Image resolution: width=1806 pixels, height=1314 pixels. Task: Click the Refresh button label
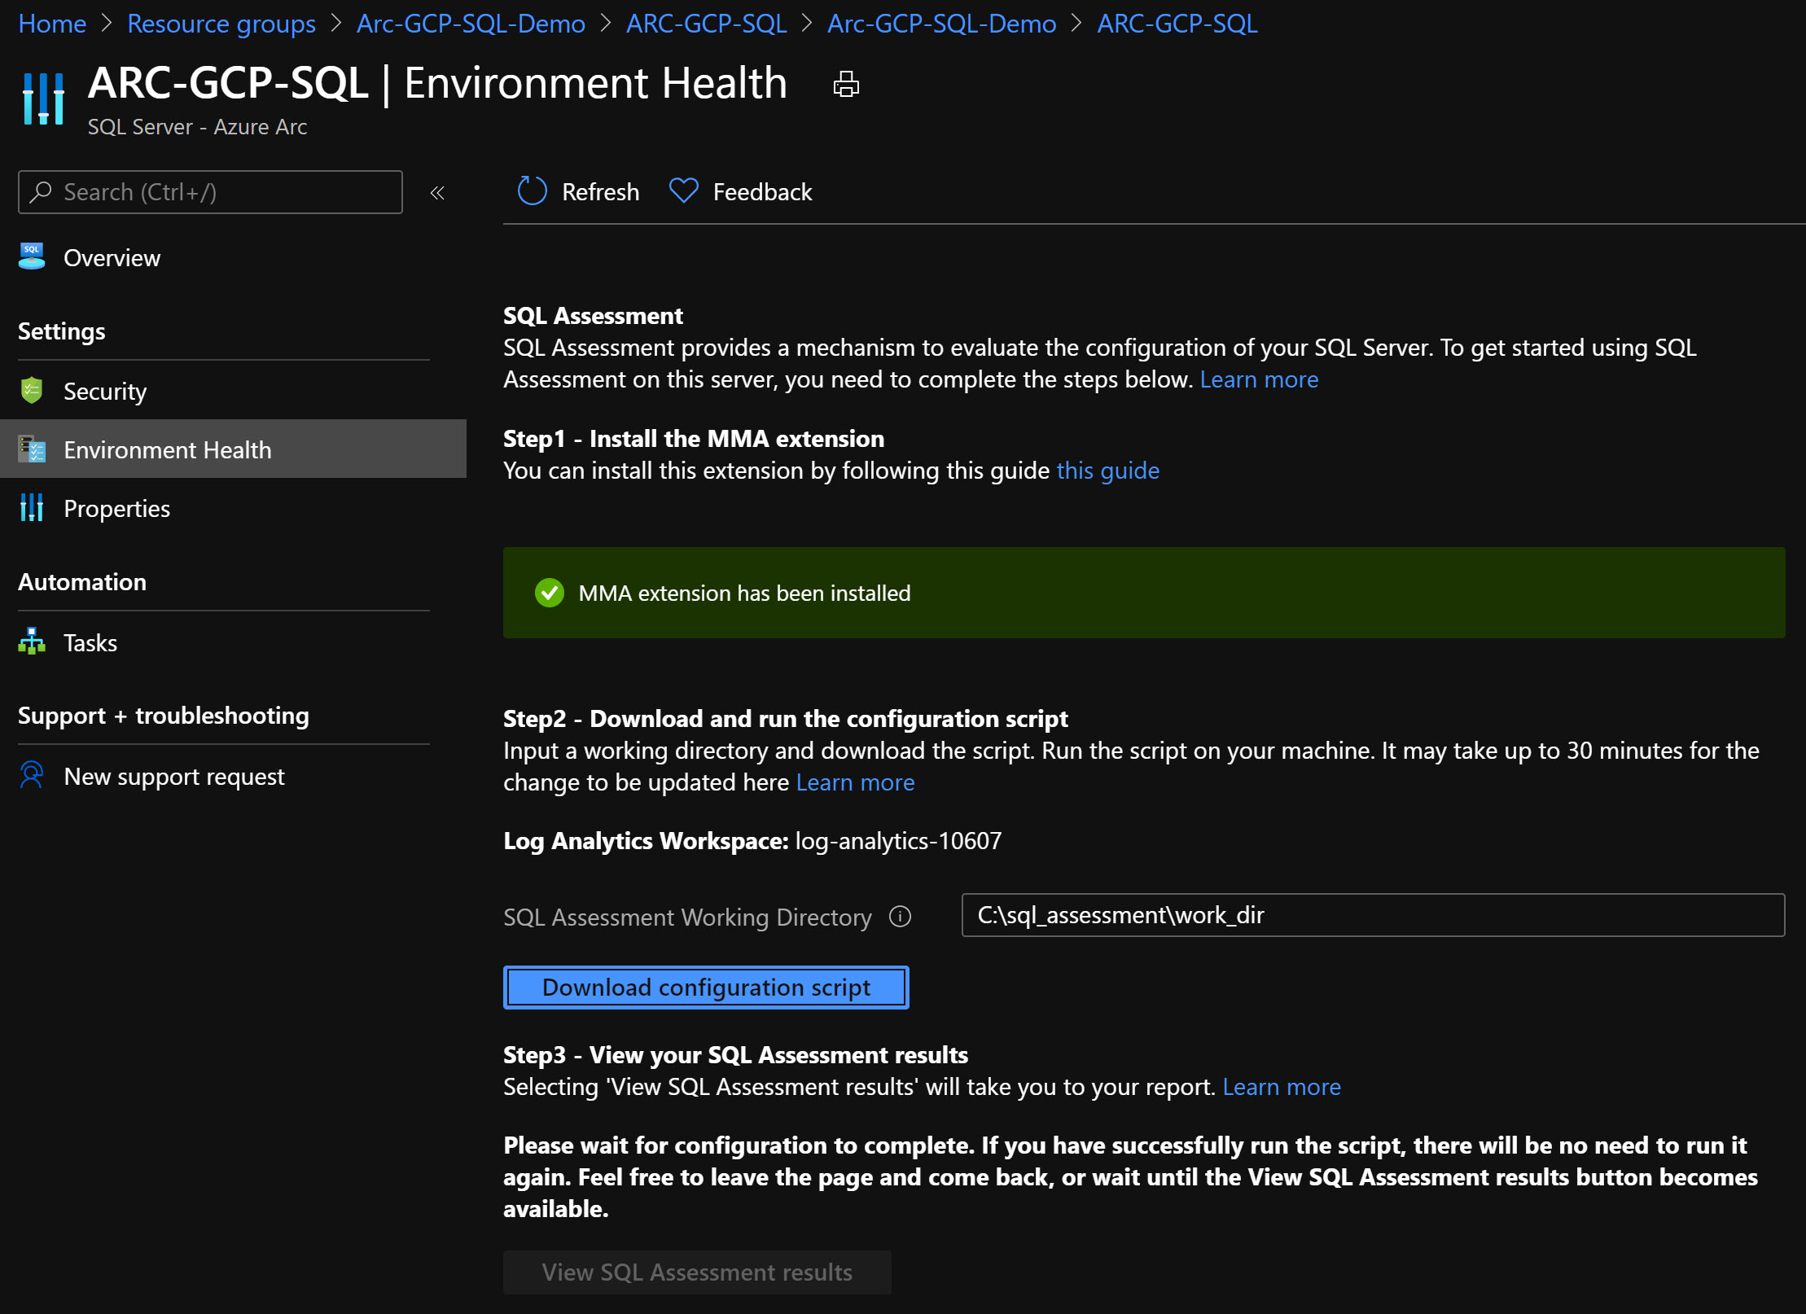pos(601,192)
